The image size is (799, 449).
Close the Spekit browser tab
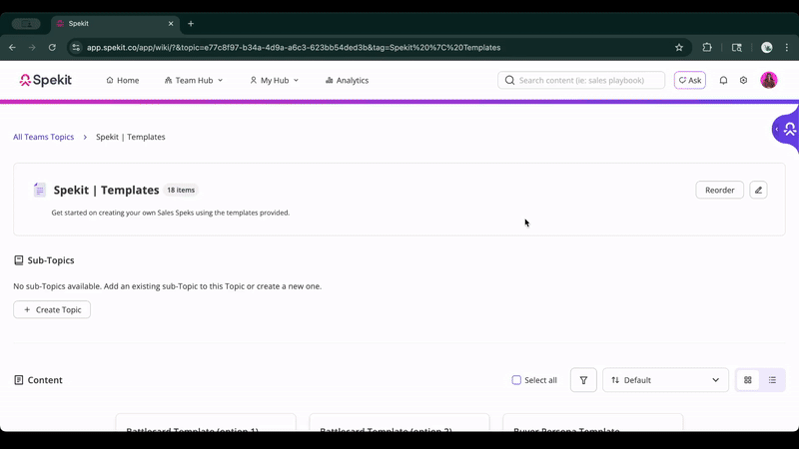coord(171,23)
